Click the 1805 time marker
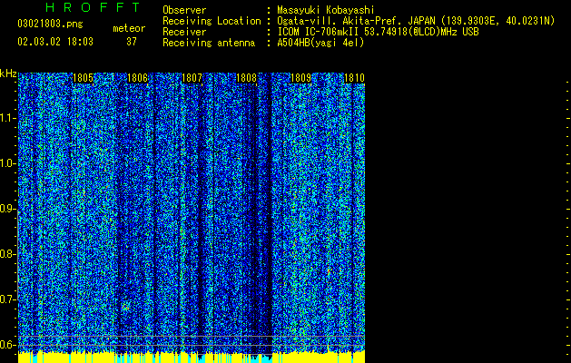The height and width of the screenshot is (363, 571). tap(83, 78)
